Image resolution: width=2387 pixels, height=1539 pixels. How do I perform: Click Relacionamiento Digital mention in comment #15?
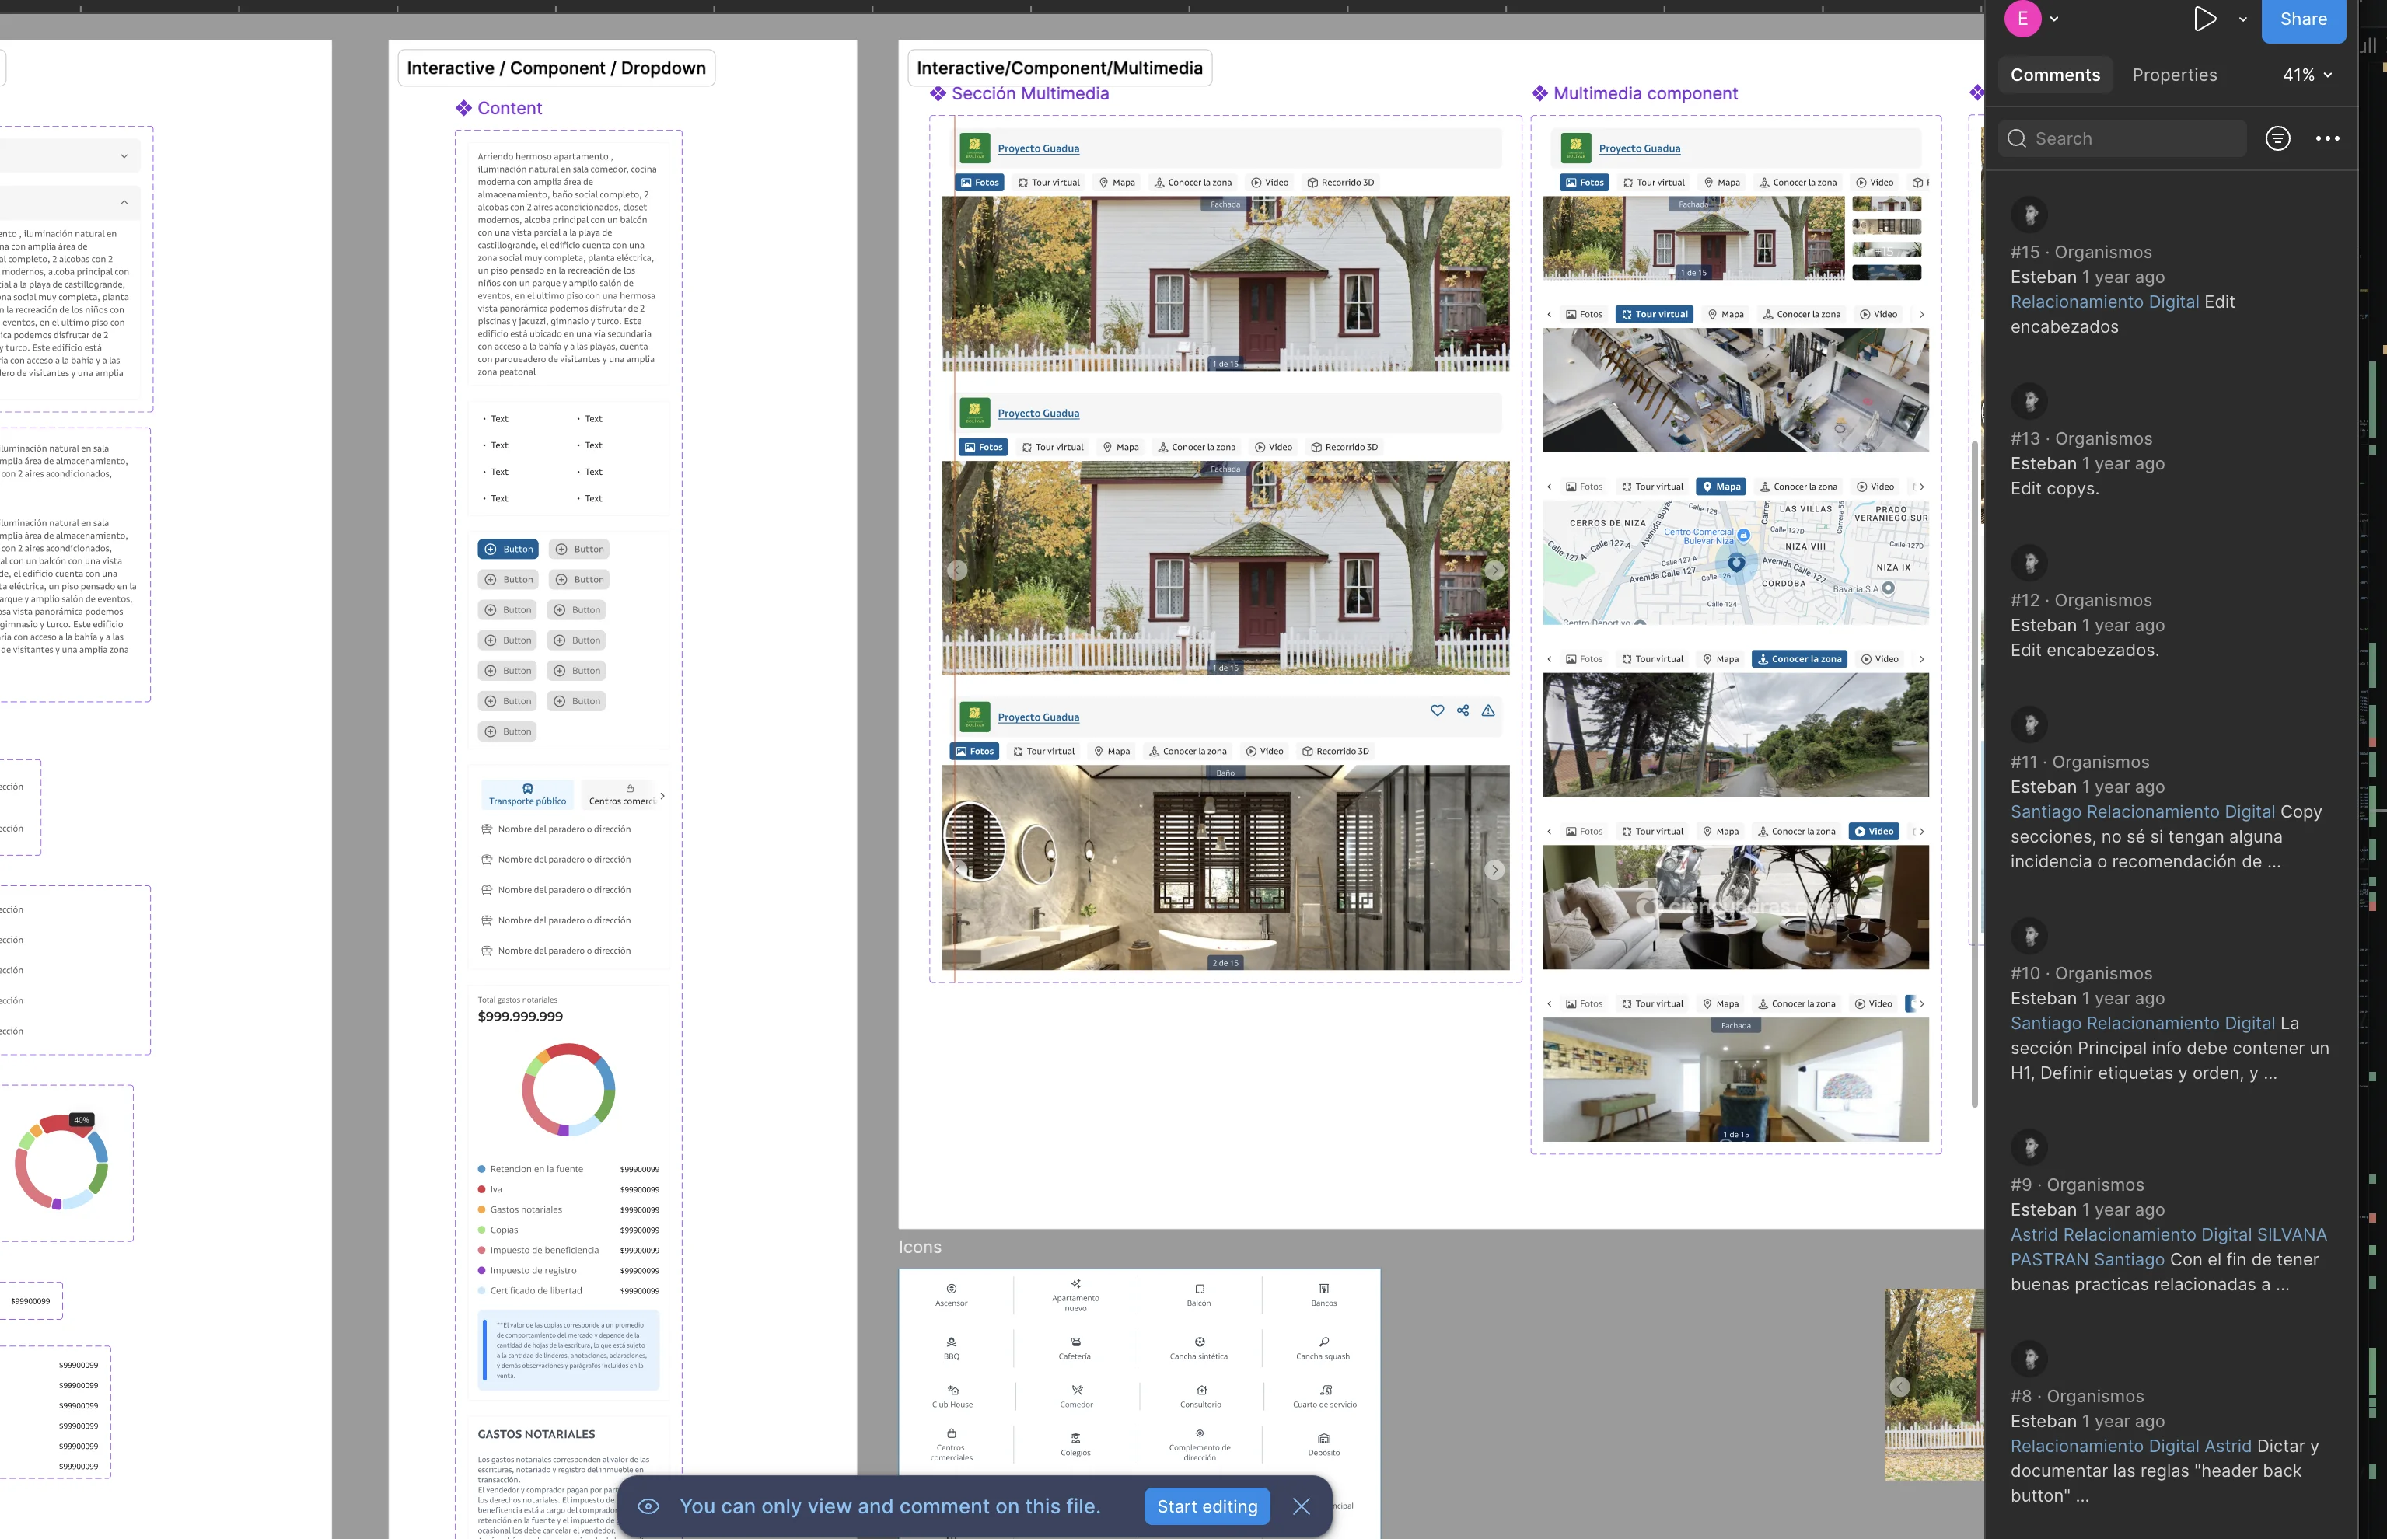click(2104, 302)
